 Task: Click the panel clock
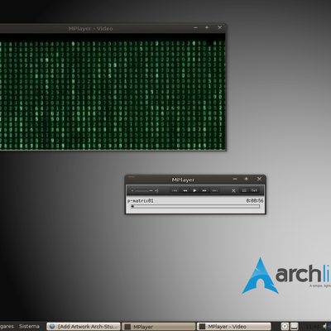[x=312, y=326]
